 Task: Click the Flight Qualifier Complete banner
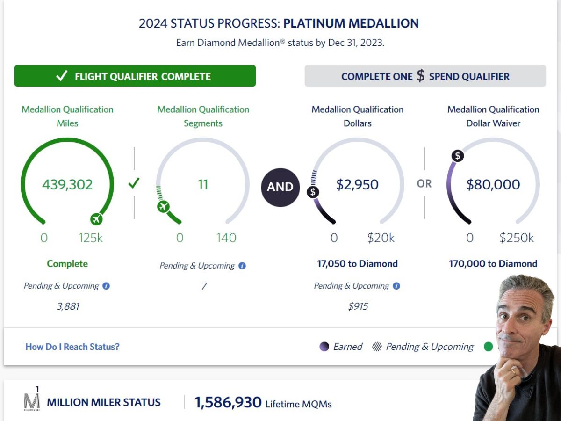pyautogui.click(x=135, y=76)
